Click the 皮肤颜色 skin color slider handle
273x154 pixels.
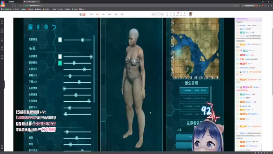tap(83, 40)
